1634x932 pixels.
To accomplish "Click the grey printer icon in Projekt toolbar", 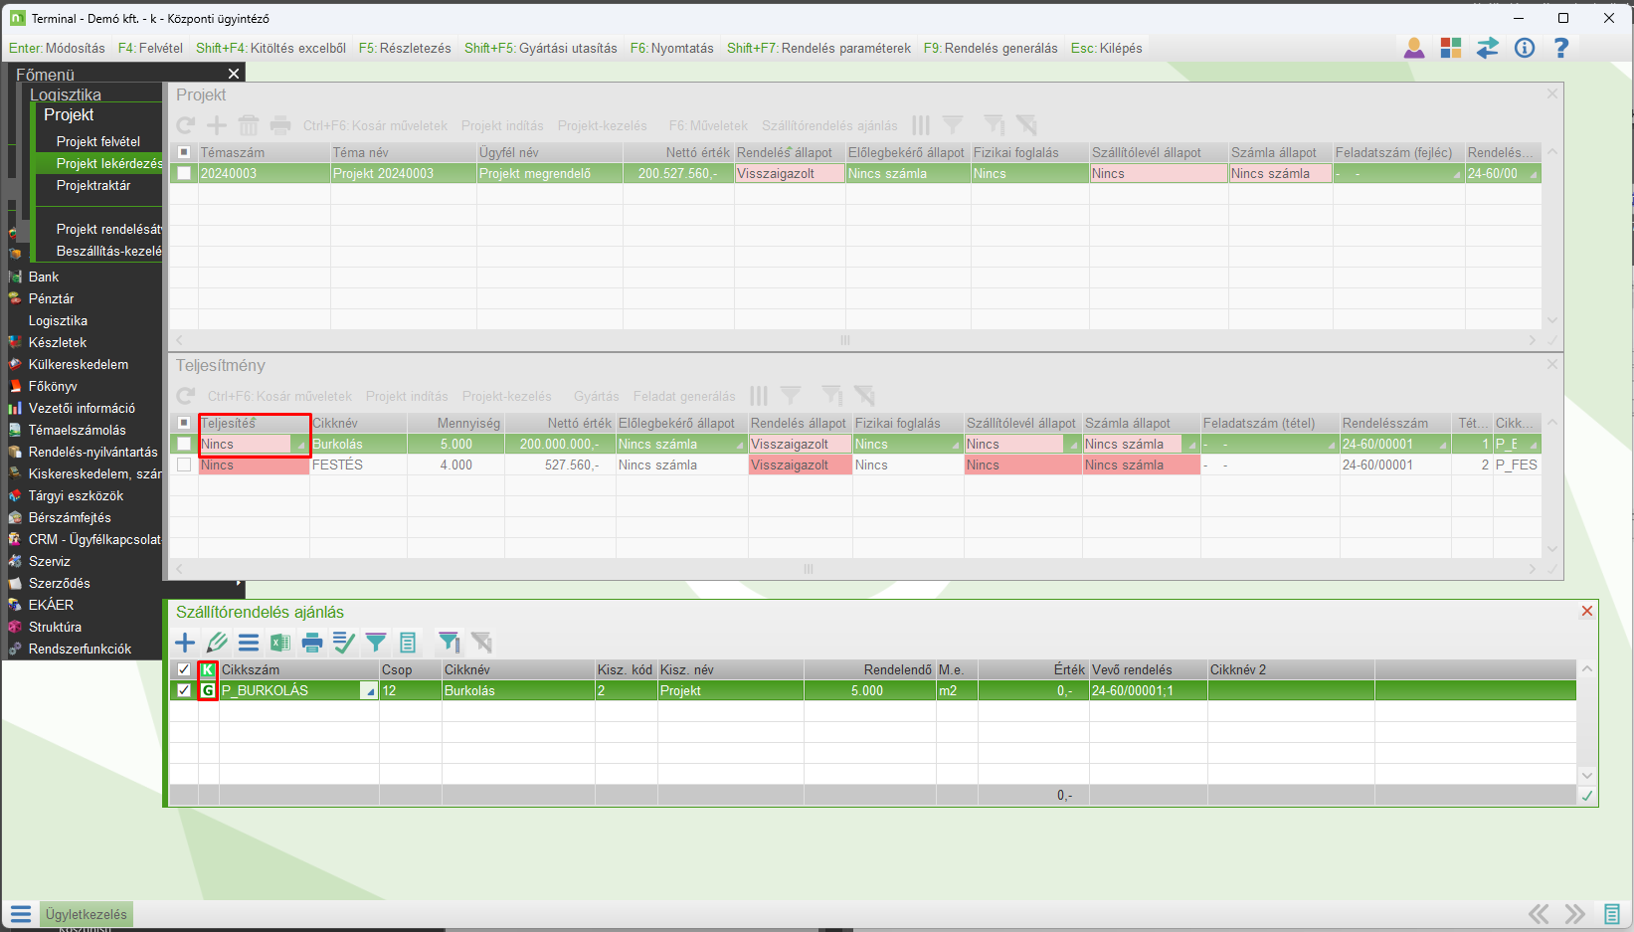I will point(280,125).
